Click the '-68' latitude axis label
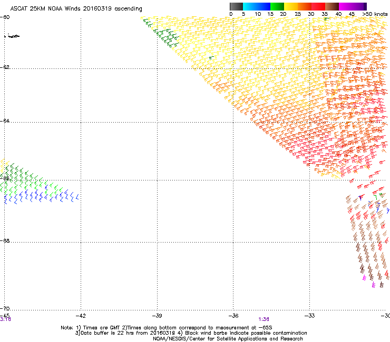390x342 pixels. point(5,240)
